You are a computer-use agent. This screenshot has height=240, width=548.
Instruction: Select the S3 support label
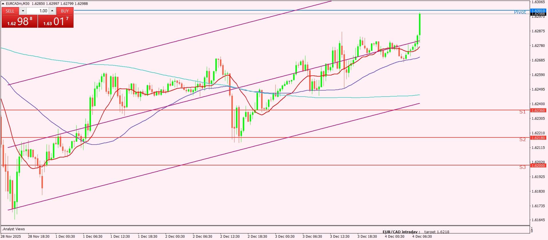(x=523, y=167)
